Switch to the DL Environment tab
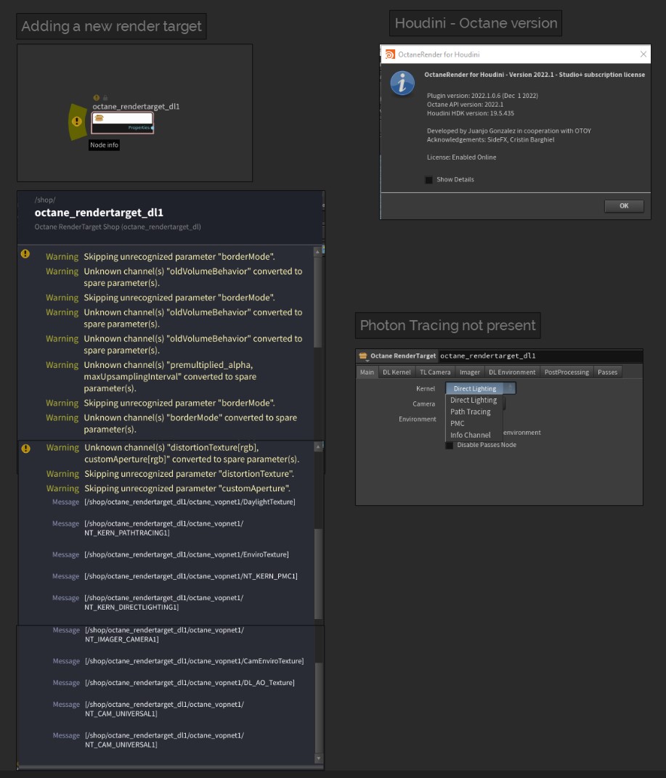 [x=512, y=372]
